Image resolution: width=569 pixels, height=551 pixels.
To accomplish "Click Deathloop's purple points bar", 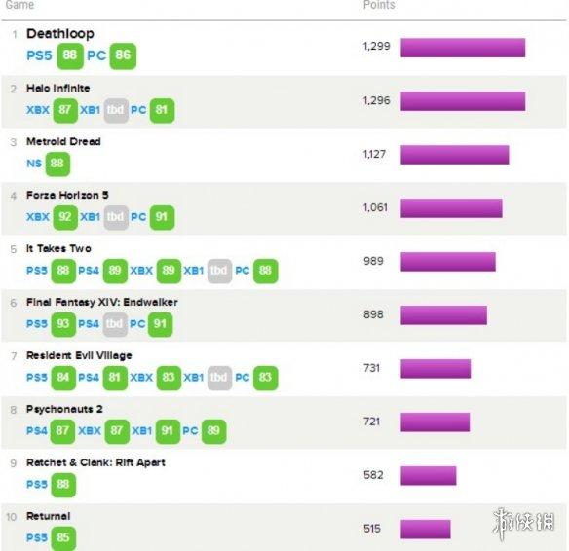I will [463, 48].
